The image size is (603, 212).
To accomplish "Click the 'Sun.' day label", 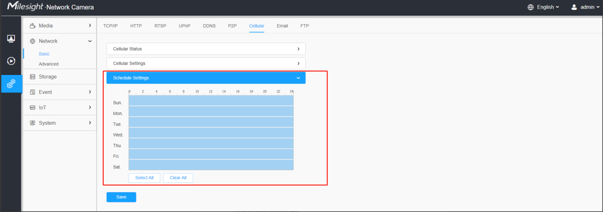I will pyautogui.click(x=117, y=103).
